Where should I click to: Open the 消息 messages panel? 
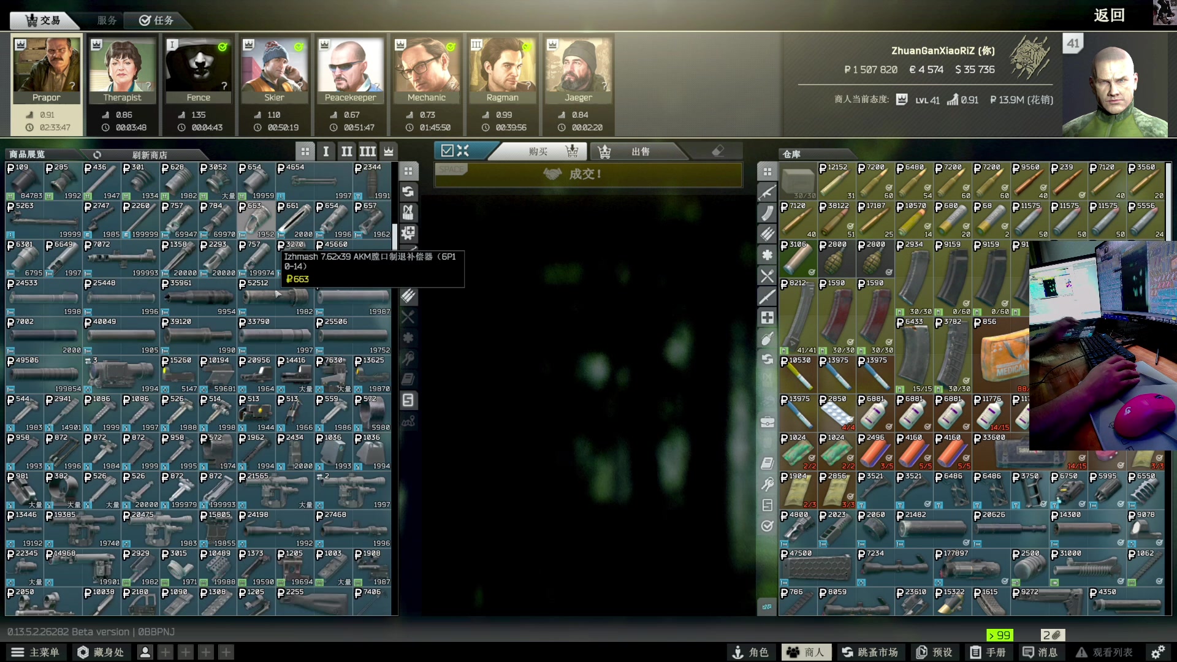pyautogui.click(x=1040, y=652)
